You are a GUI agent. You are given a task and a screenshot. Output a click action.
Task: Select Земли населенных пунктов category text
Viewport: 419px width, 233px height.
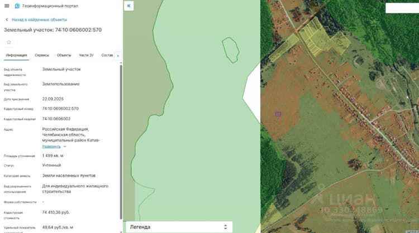pos(69,176)
